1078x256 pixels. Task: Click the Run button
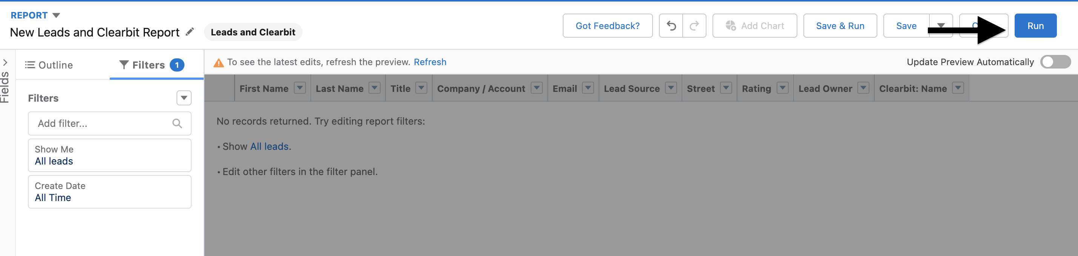1035,26
